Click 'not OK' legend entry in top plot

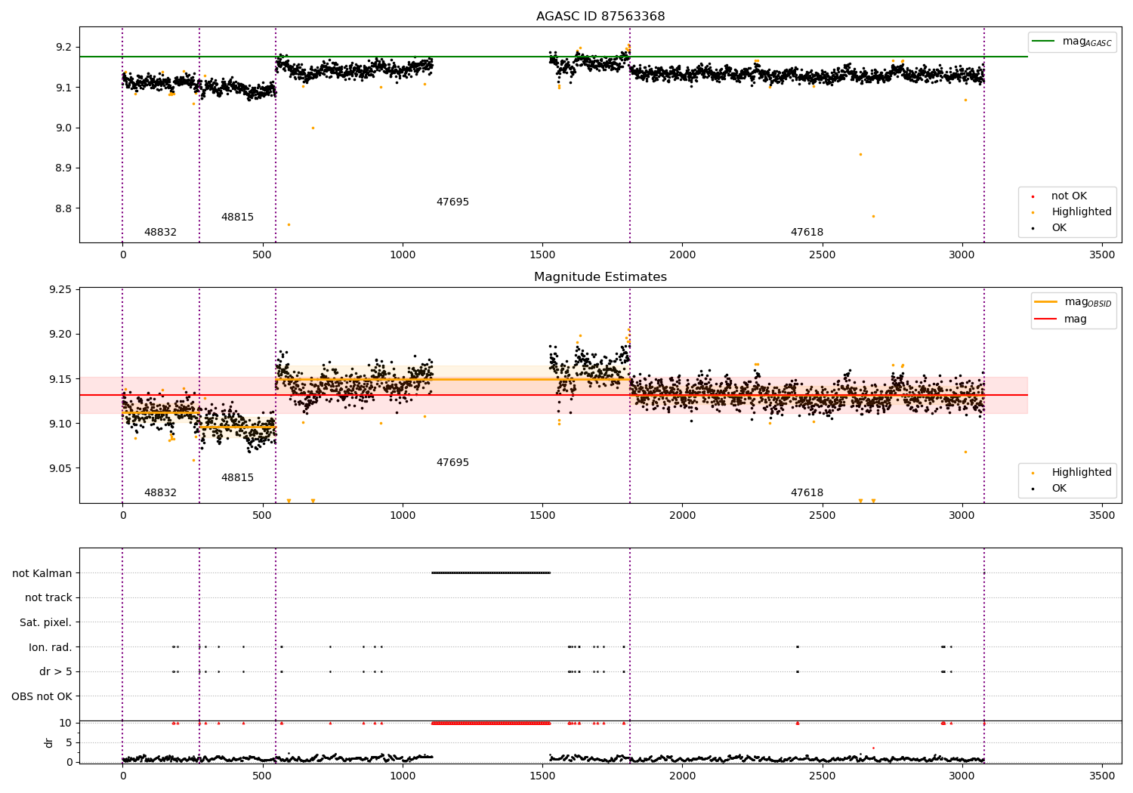pos(1069,196)
